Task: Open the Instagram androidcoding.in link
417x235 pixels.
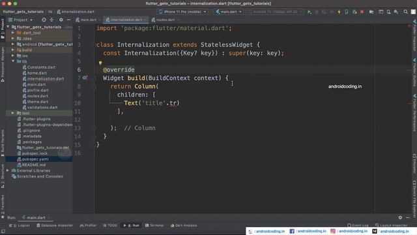Action: pyautogui.click(x=349, y=231)
